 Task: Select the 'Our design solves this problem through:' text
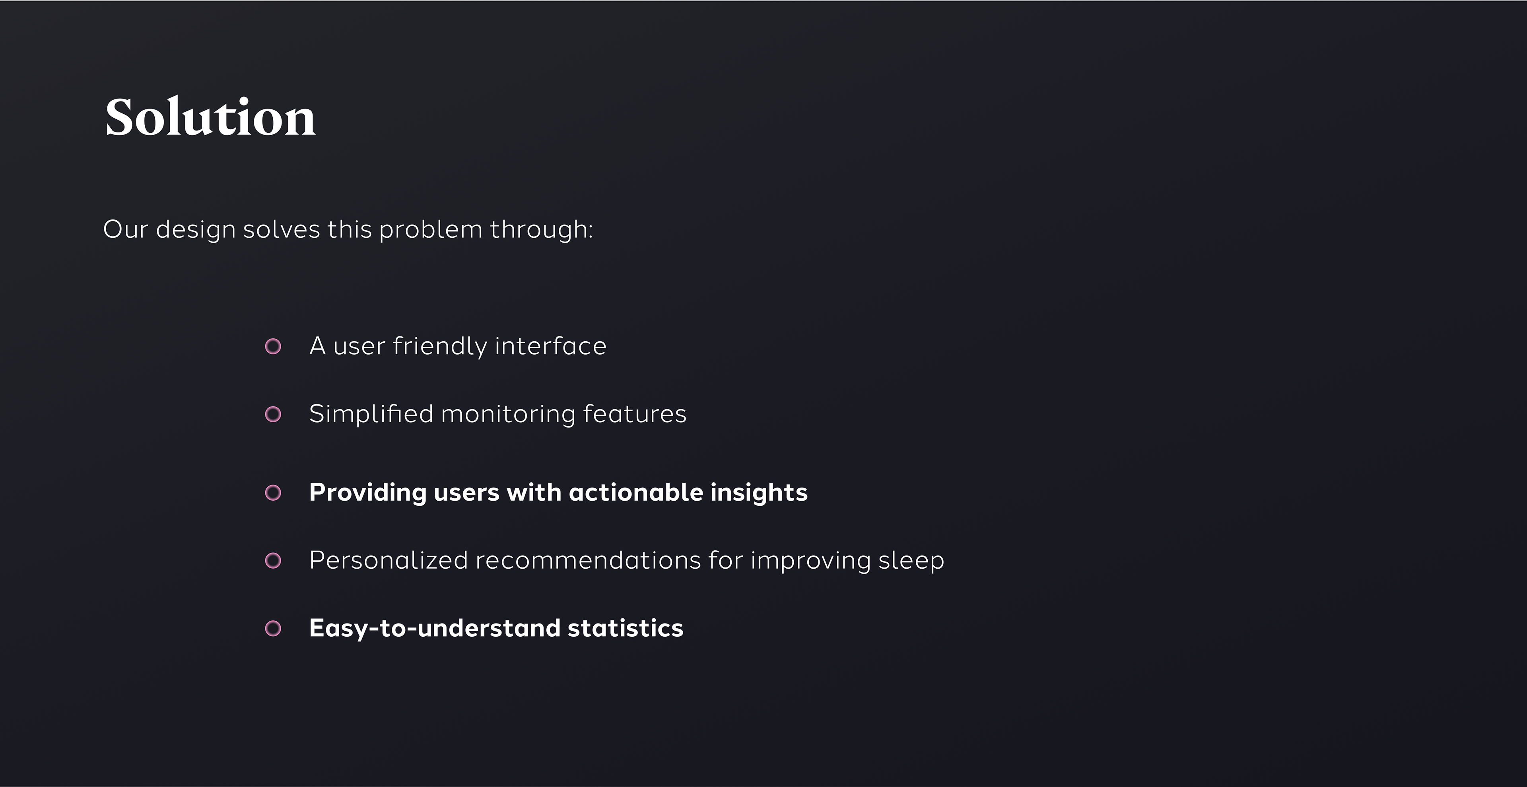click(x=348, y=230)
